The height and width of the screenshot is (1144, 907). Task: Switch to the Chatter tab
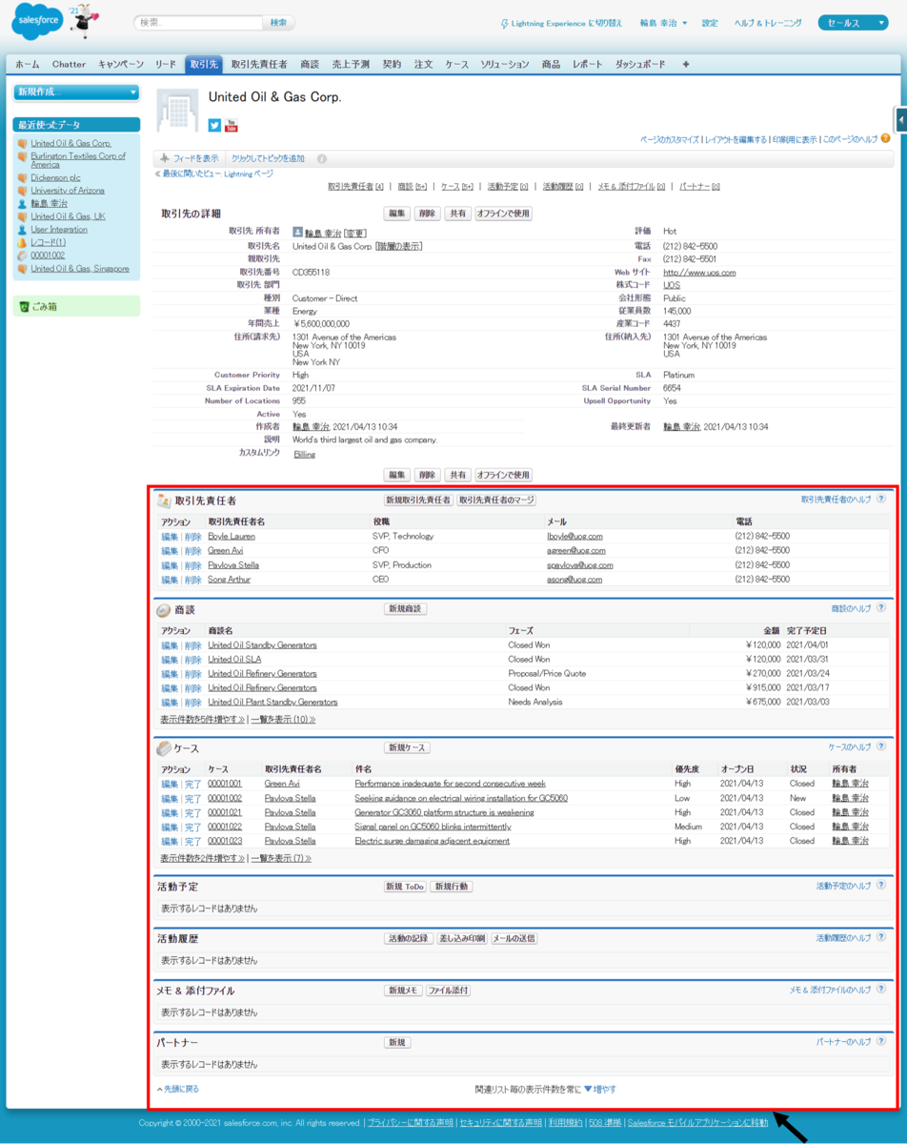[x=69, y=64]
